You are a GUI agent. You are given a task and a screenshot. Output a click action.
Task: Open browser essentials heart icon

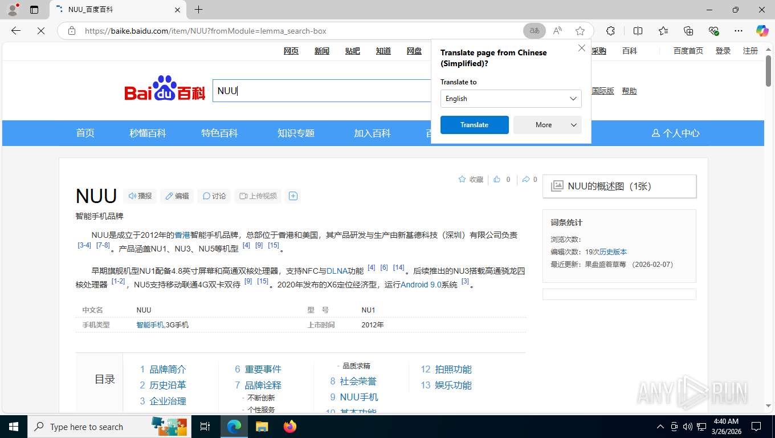click(713, 31)
